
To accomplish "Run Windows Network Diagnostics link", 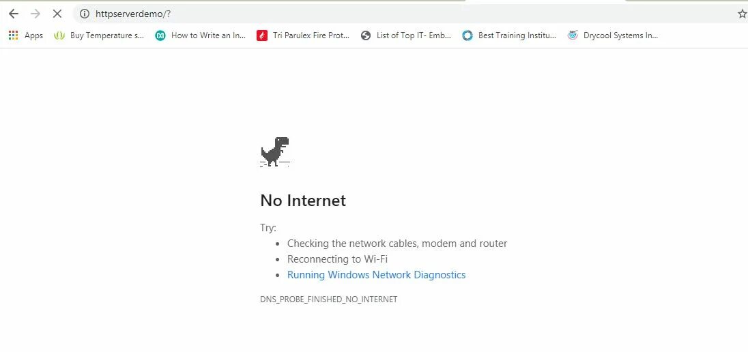I will click(x=376, y=275).
